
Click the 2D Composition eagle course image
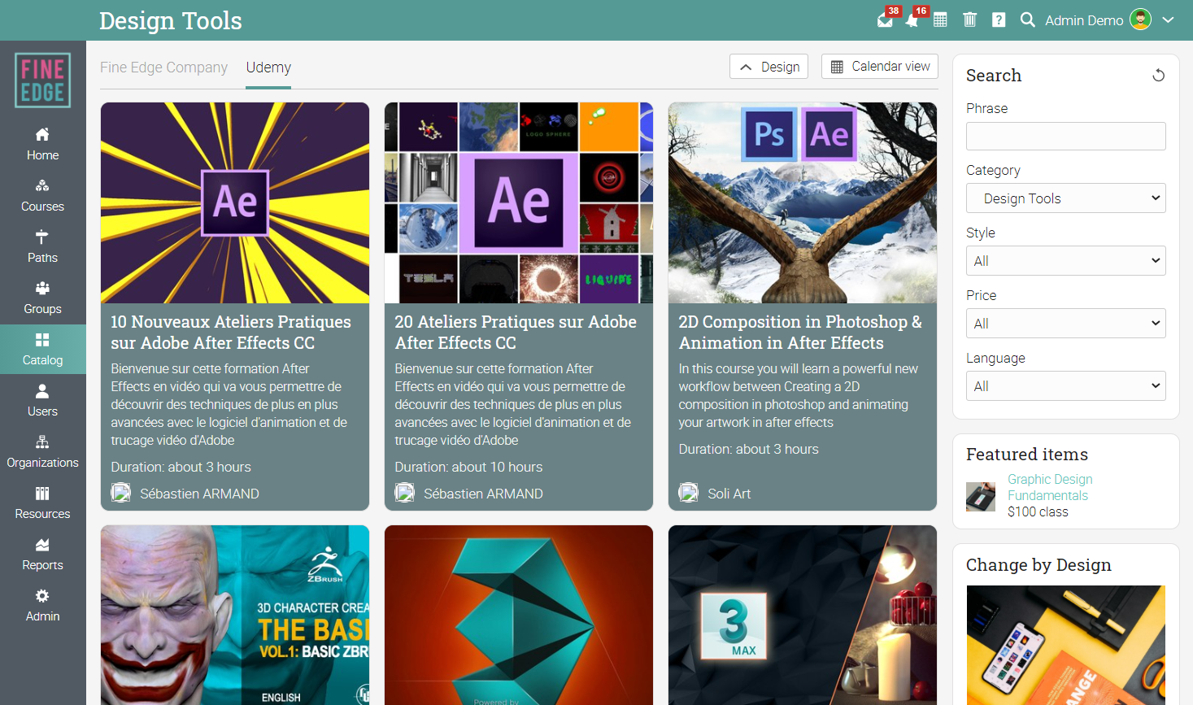pos(803,202)
